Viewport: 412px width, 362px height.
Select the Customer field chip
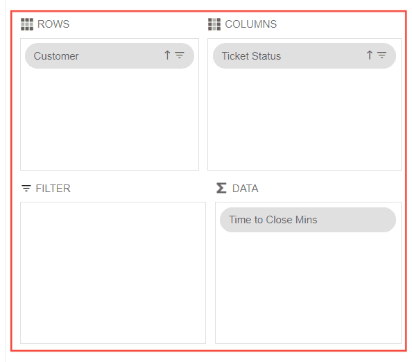pyautogui.click(x=110, y=55)
